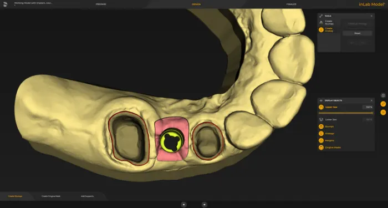
Task: Switch to the DESIGN phase tab
Action: tap(196, 4)
